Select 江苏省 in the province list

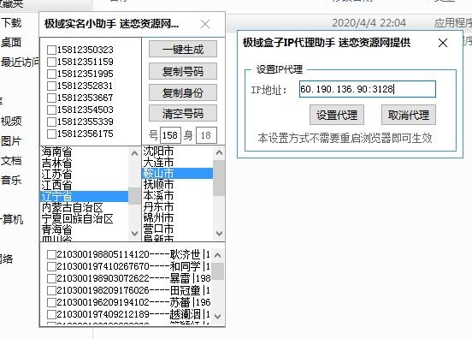coord(85,174)
